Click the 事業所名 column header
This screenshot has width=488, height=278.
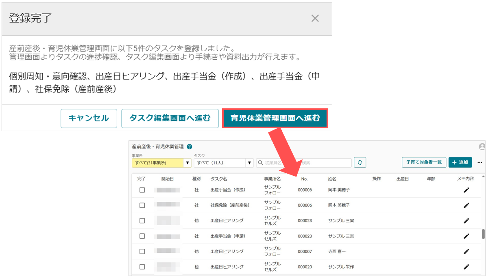point(272,179)
